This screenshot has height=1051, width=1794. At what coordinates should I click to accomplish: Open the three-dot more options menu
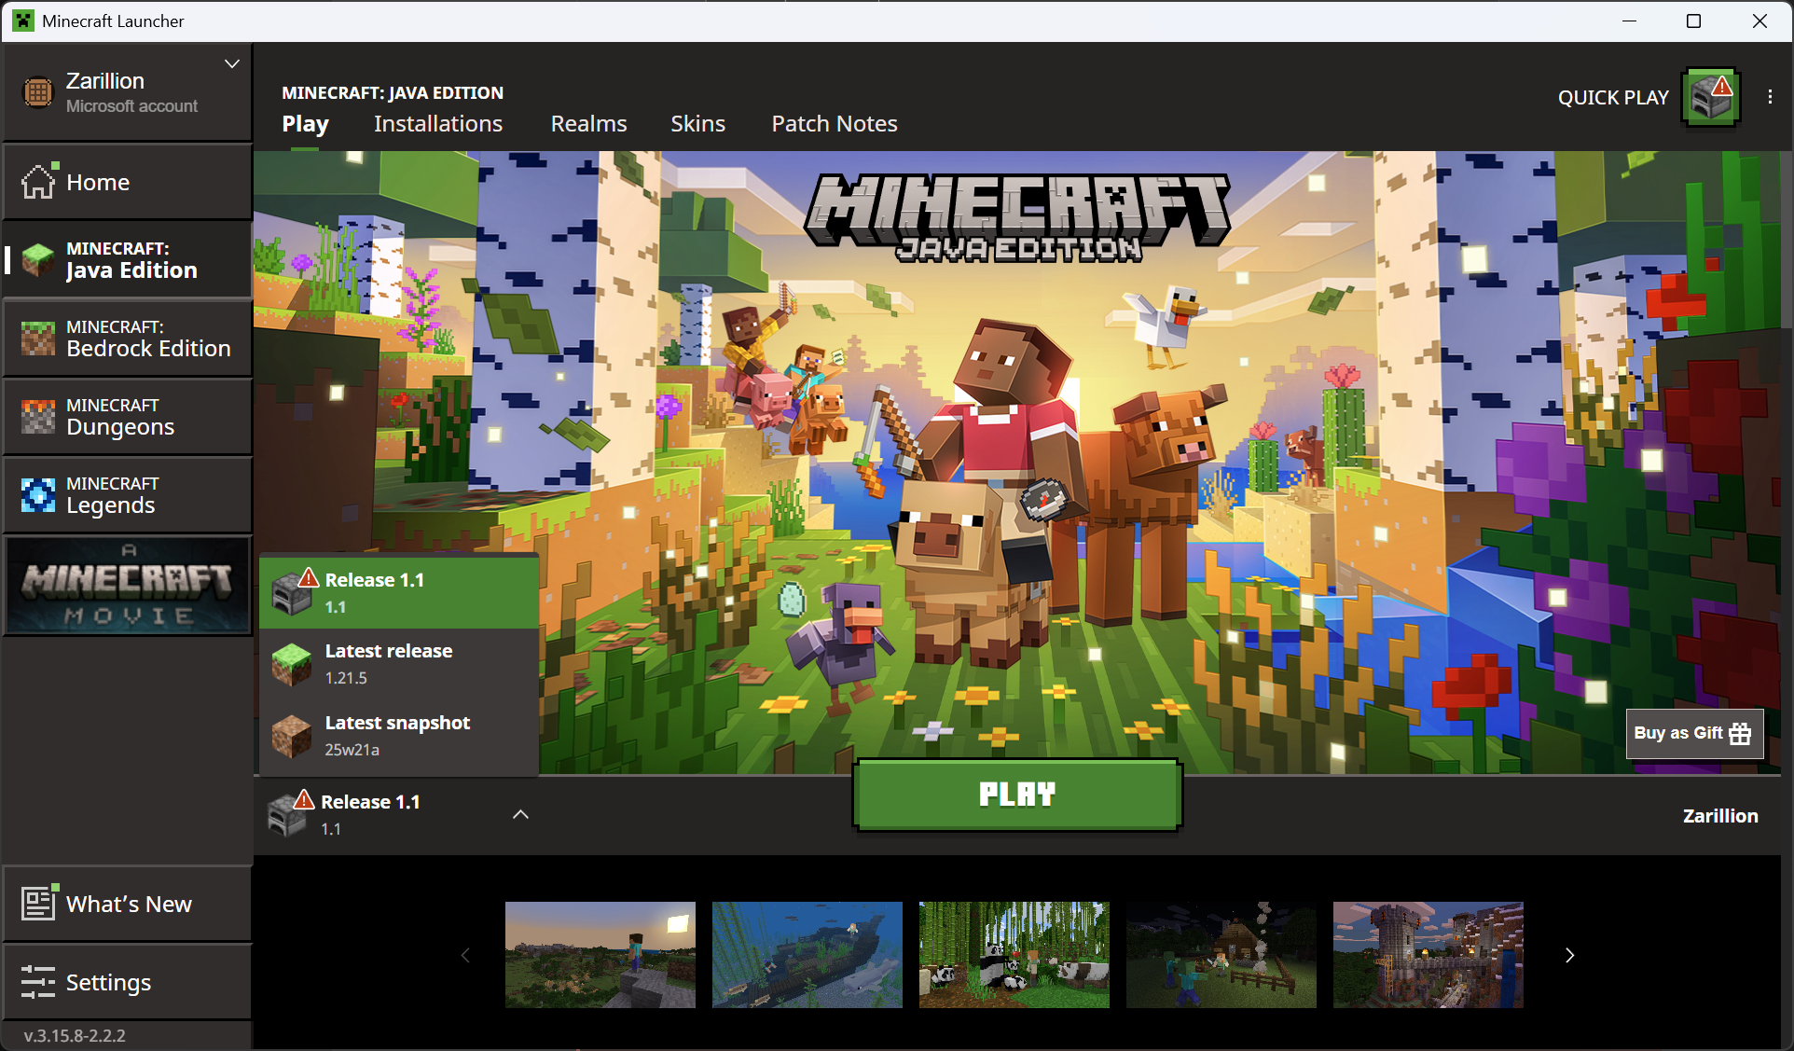click(x=1770, y=97)
